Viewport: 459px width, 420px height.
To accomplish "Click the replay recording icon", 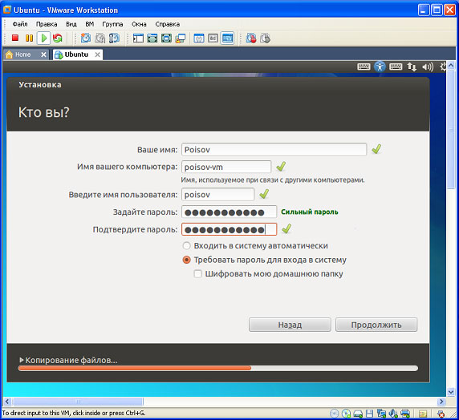I will (266, 38).
